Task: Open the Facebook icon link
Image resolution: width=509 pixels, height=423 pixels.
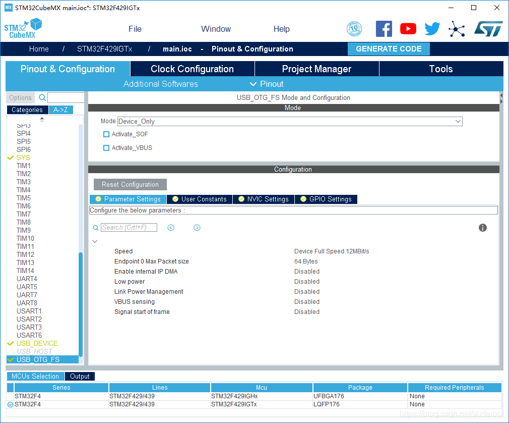Action: click(x=384, y=29)
